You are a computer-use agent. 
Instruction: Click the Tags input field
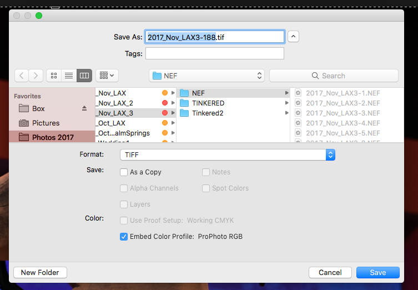click(215, 53)
